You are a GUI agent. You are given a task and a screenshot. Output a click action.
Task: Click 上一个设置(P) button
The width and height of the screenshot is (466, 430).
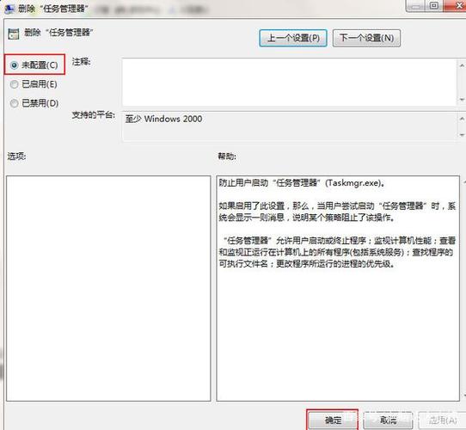point(293,38)
